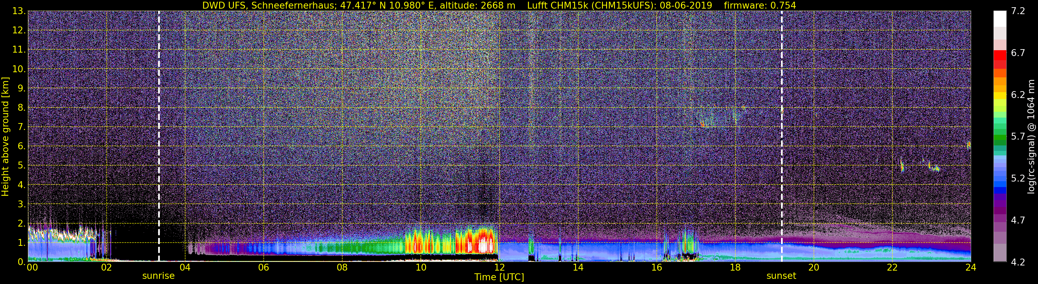
Task: Click the time axis tick label '02'
Action: (x=106, y=268)
